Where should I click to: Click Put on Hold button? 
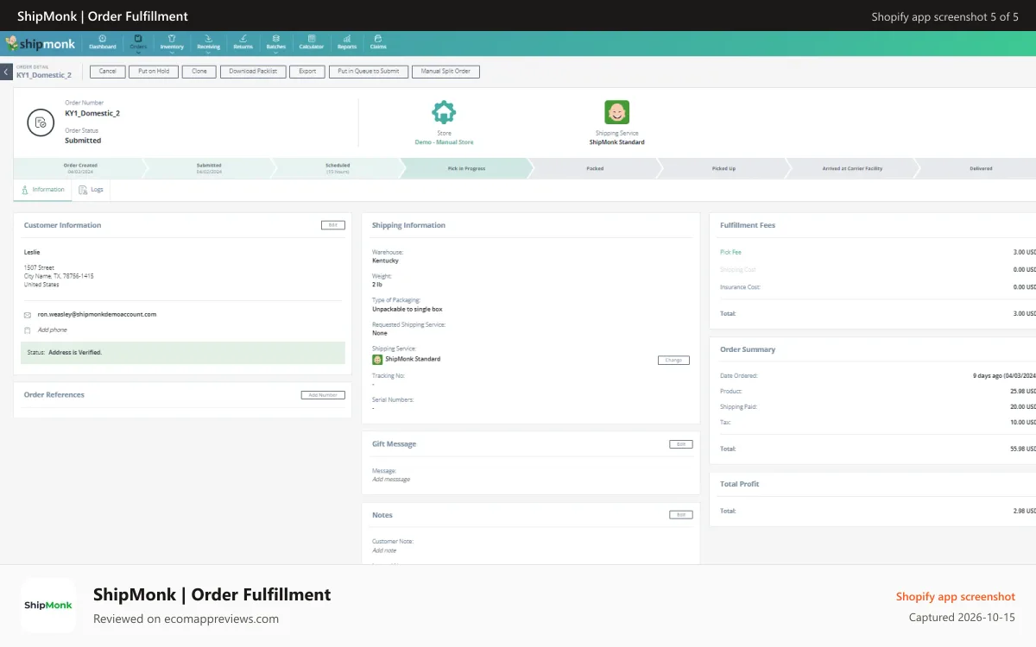click(154, 72)
